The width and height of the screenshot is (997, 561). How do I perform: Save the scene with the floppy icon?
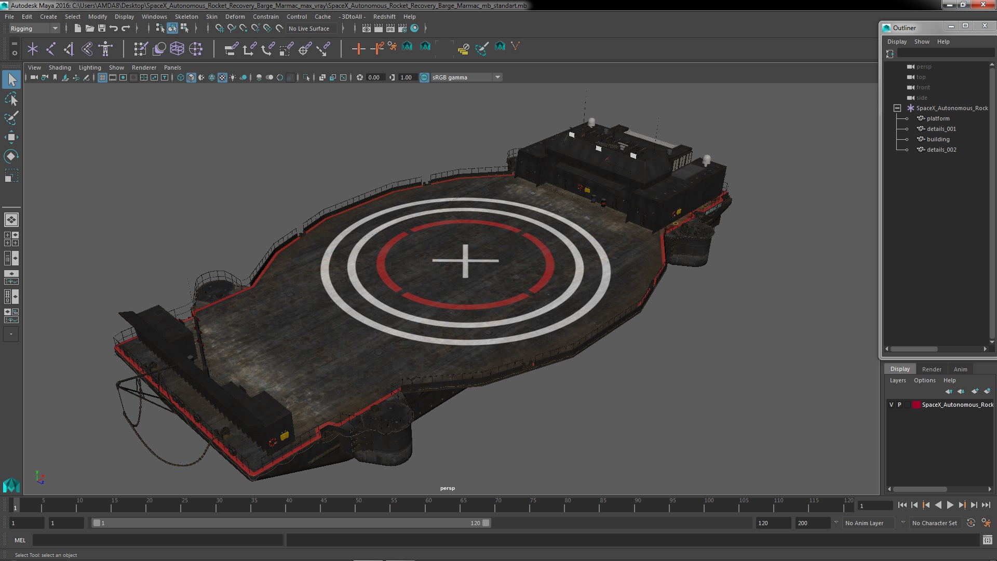point(102,29)
